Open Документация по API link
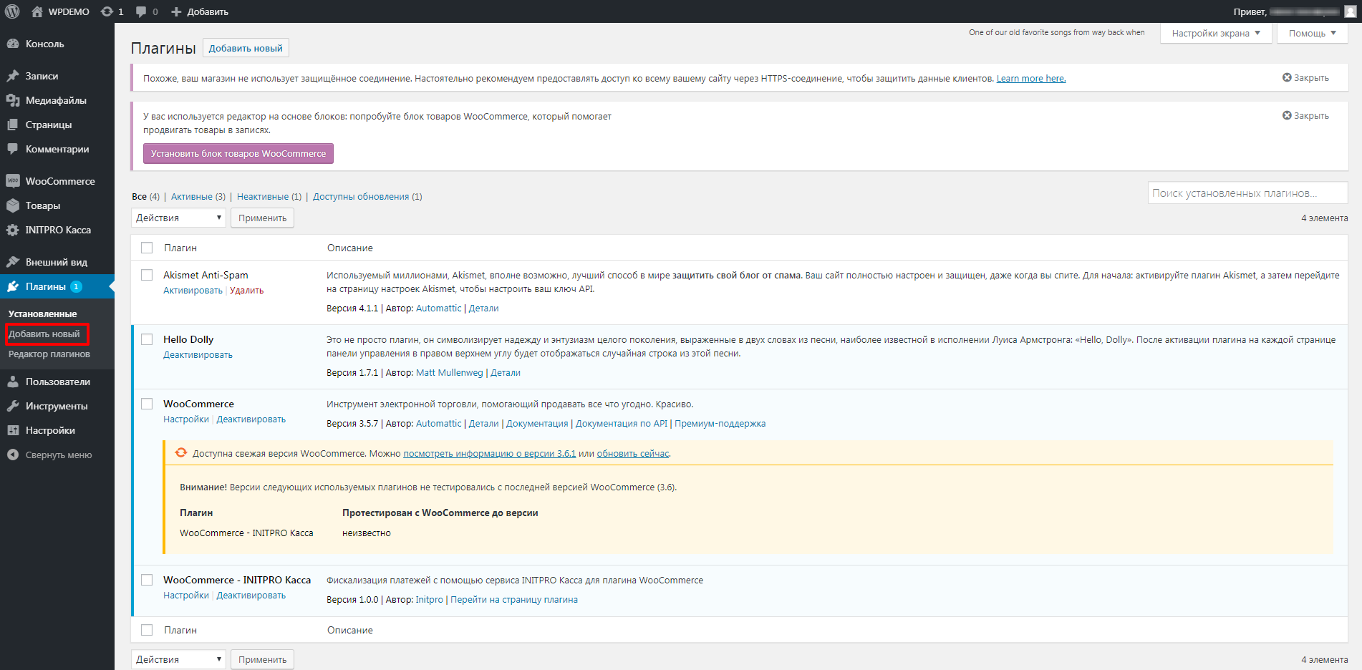This screenshot has width=1362, height=670. 622,424
